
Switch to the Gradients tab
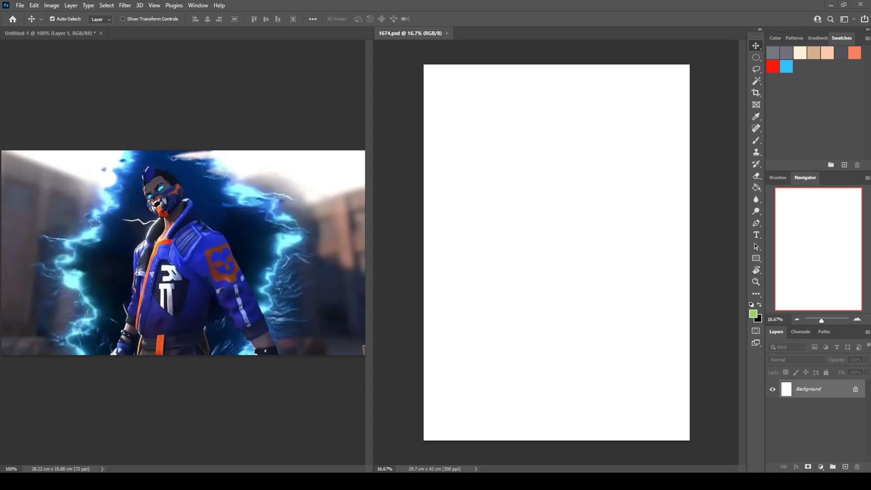tap(817, 38)
